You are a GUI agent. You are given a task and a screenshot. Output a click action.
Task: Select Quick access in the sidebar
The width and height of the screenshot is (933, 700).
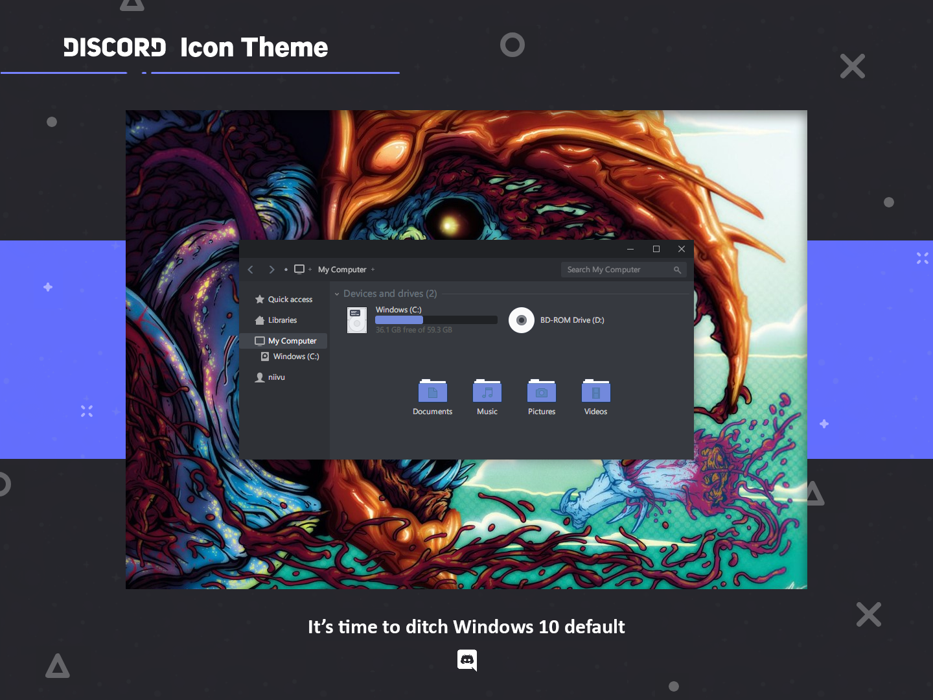coord(290,299)
